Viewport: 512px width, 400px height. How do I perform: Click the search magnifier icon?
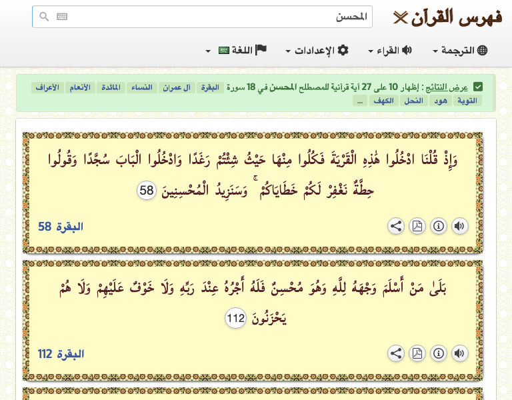pyautogui.click(x=44, y=17)
